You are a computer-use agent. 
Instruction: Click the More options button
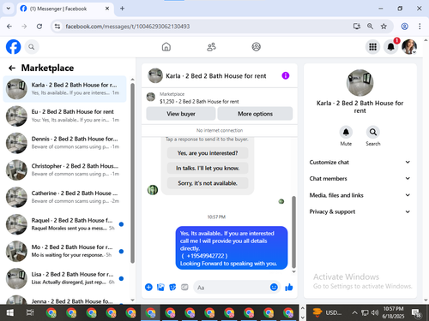(x=255, y=114)
